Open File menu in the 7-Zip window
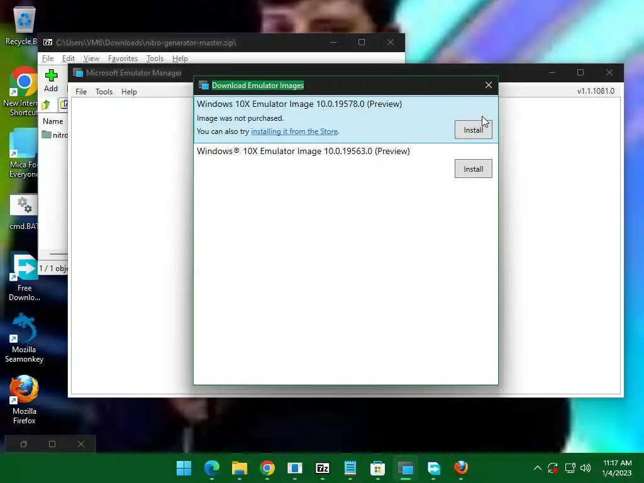644x483 pixels. 48,58
